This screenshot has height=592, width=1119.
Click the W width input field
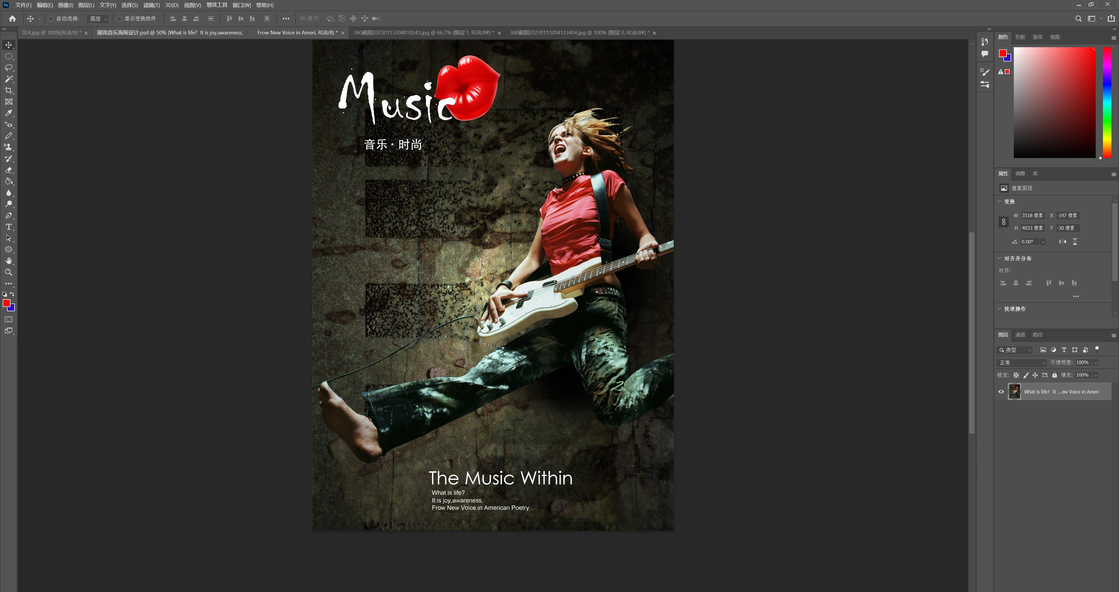click(x=1032, y=216)
